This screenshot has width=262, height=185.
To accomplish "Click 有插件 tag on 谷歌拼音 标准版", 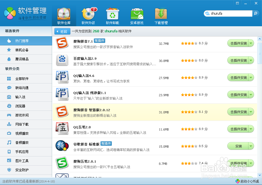I will 106,144.
